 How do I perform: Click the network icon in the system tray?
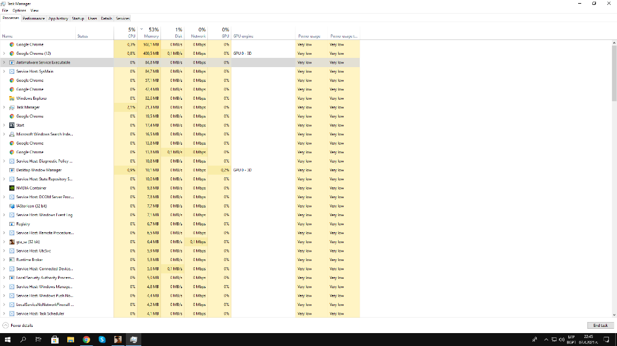553,340
